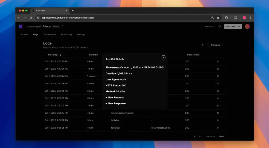Bookmark this page with the star icon

pyautogui.click(x=218, y=18)
